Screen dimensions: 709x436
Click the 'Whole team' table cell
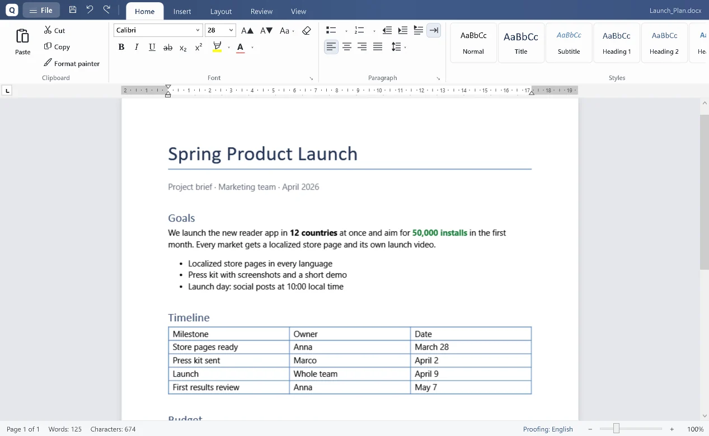click(x=350, y=374)
